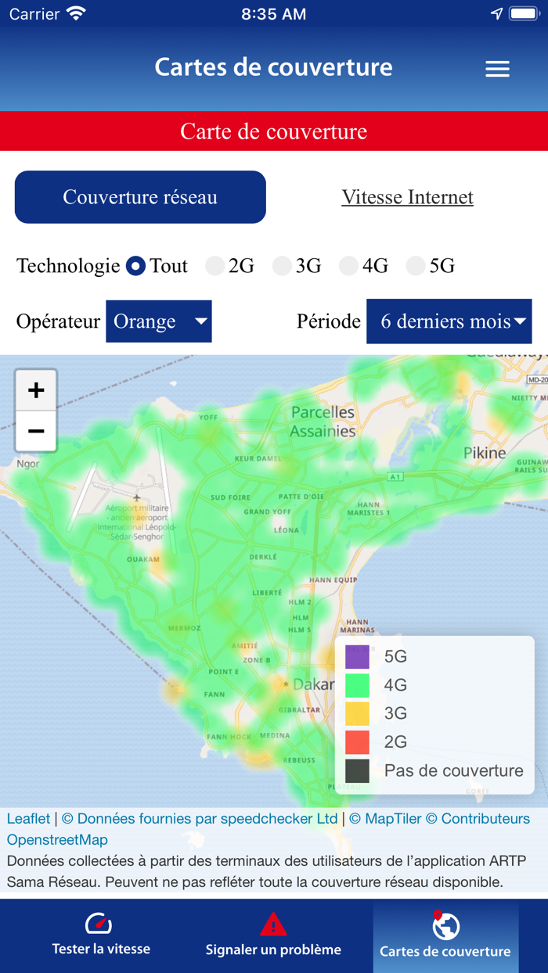The image size is (548, 973).
Task: Tap the Parcelles Assainies label on map
Action: coord(323,422)
